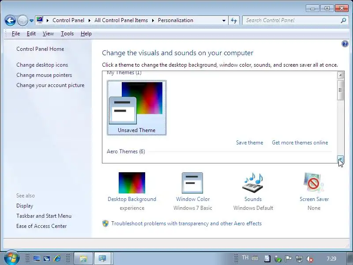Screen dimensions: 353x265
Task: Click Show desktop strip at taskbar end
Action: point(349,258)
